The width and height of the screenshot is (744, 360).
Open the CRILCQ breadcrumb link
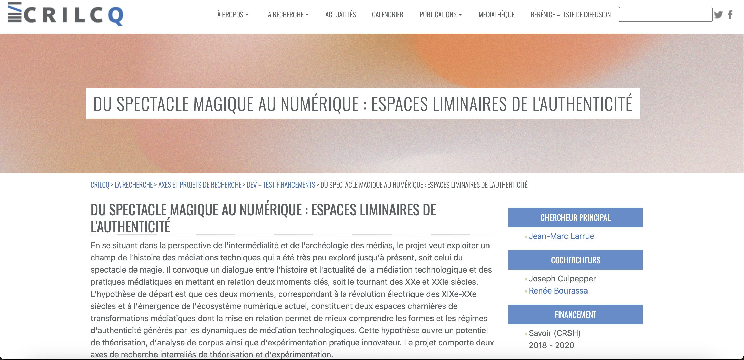[100, 185]
